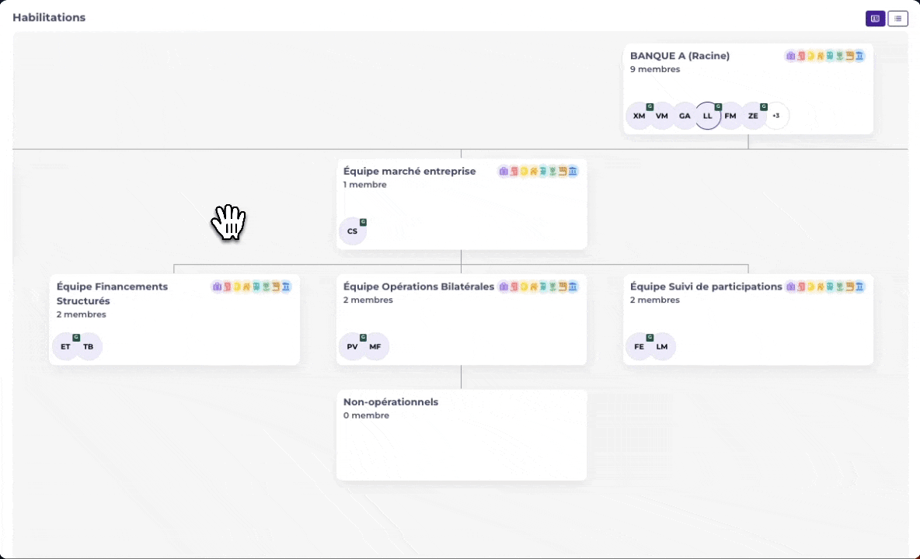Screen dimensions: 920x559
Task: Select the LM avatar in Suivi de participations
Action: (x=662, y=346)
